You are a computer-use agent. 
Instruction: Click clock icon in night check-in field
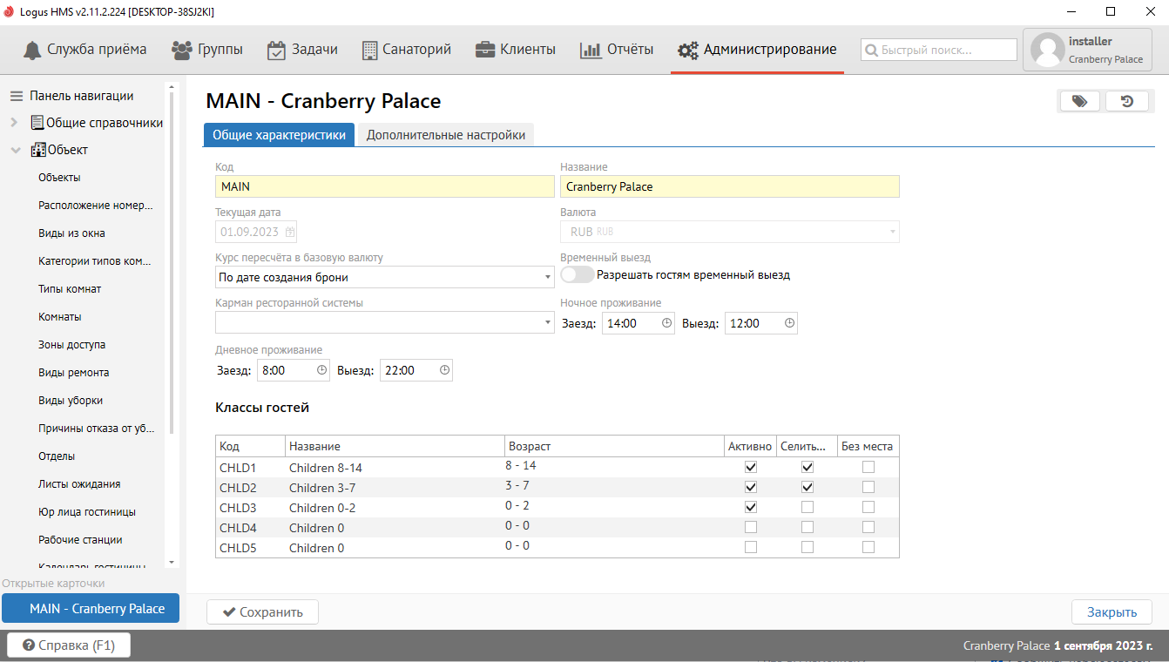pos(667,323)
